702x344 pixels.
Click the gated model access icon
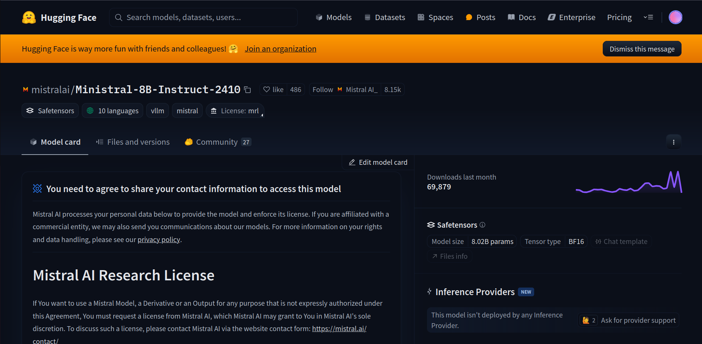click(x=37, y=189)
